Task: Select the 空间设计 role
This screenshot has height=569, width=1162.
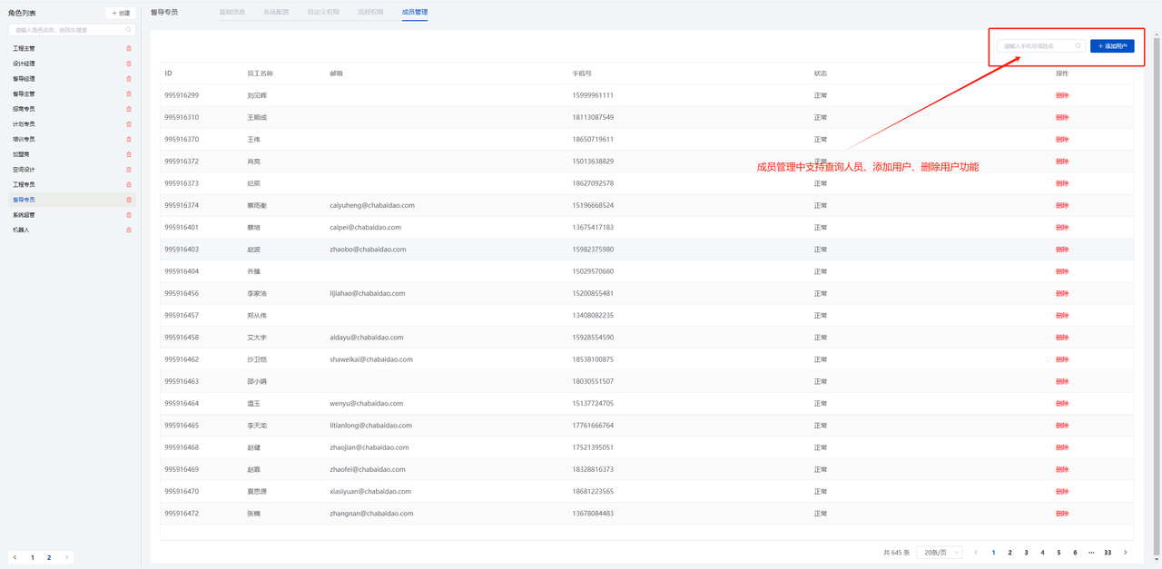Action: coord(24,170)
